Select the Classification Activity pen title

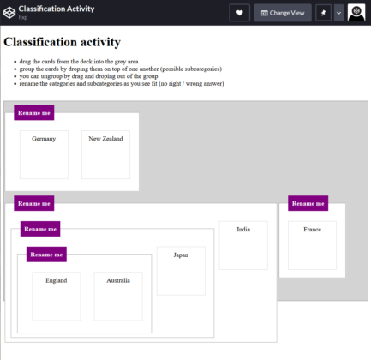coord(57,9)
